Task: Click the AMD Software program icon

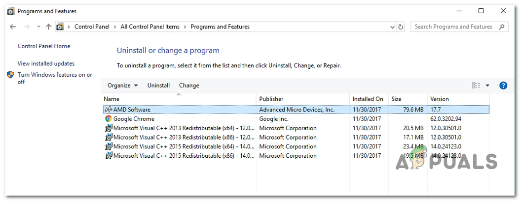Action: pyautogui.click(x=109, y=110)
